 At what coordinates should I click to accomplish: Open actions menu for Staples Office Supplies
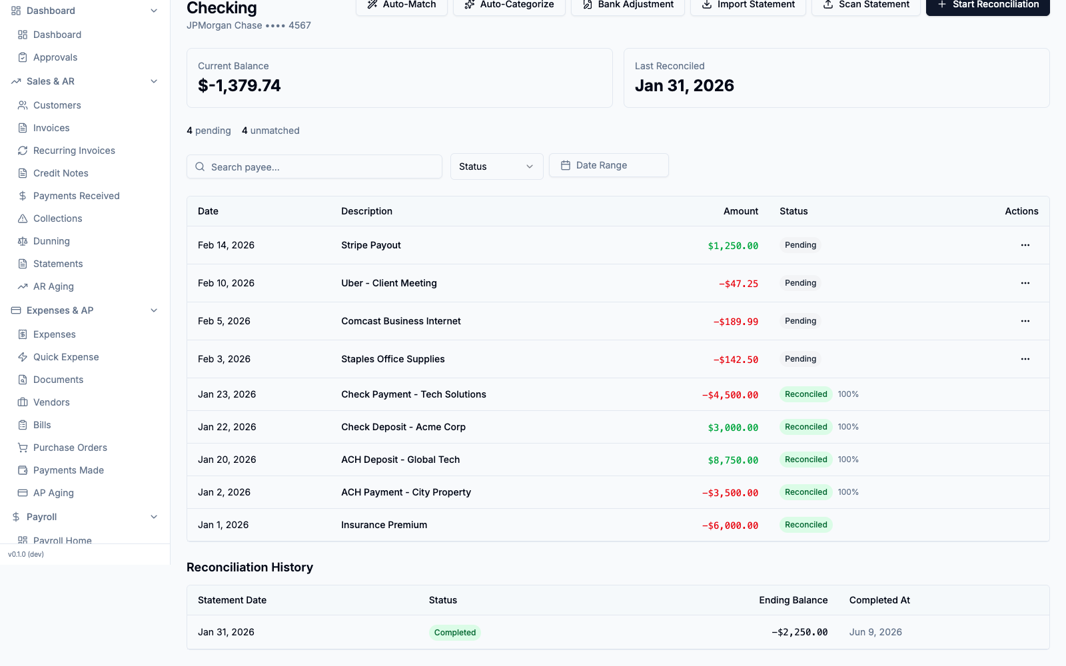1025,359
